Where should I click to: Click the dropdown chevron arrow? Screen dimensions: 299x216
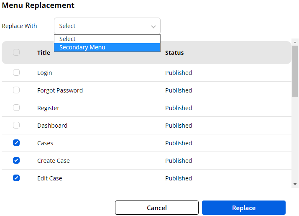click(153, 26)
